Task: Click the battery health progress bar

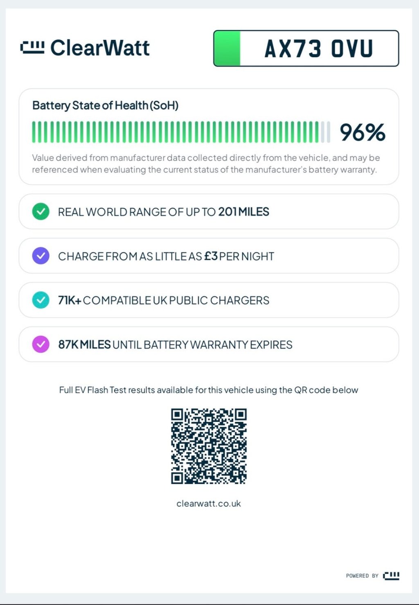Action: 181,132
